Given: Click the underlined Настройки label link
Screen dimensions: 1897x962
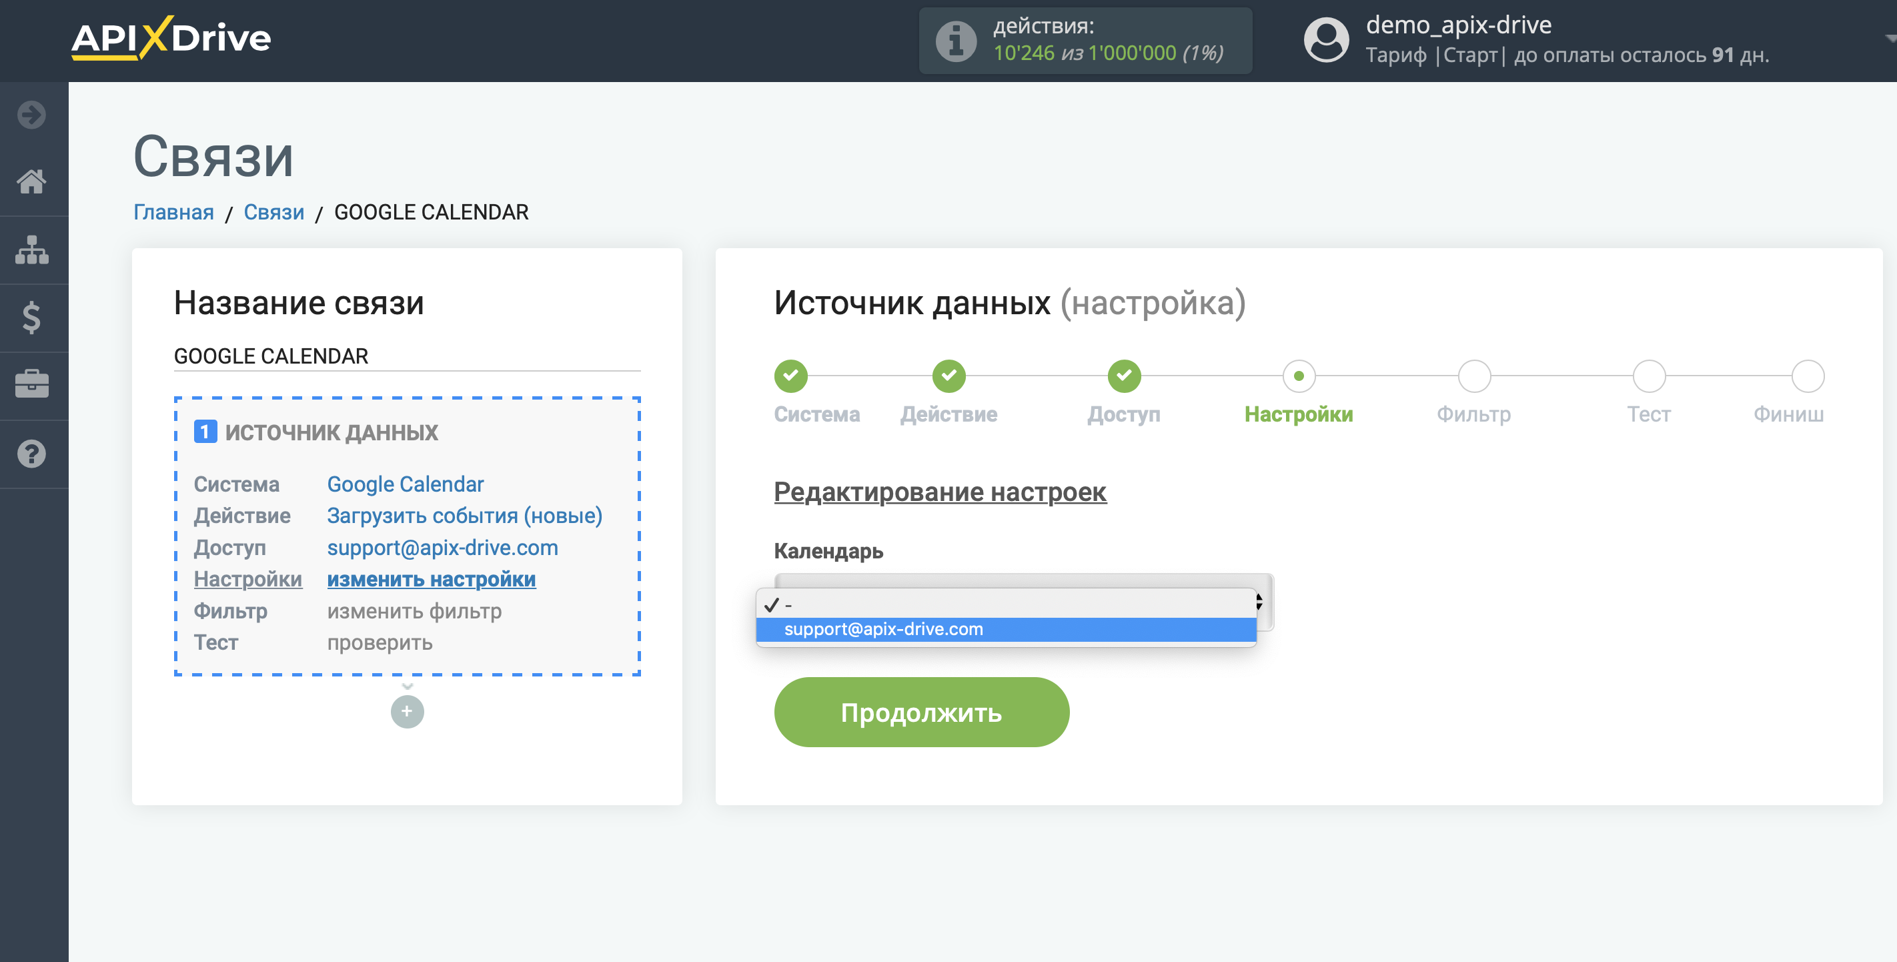Looking at the screenshot, I should (x=248, y=579).
